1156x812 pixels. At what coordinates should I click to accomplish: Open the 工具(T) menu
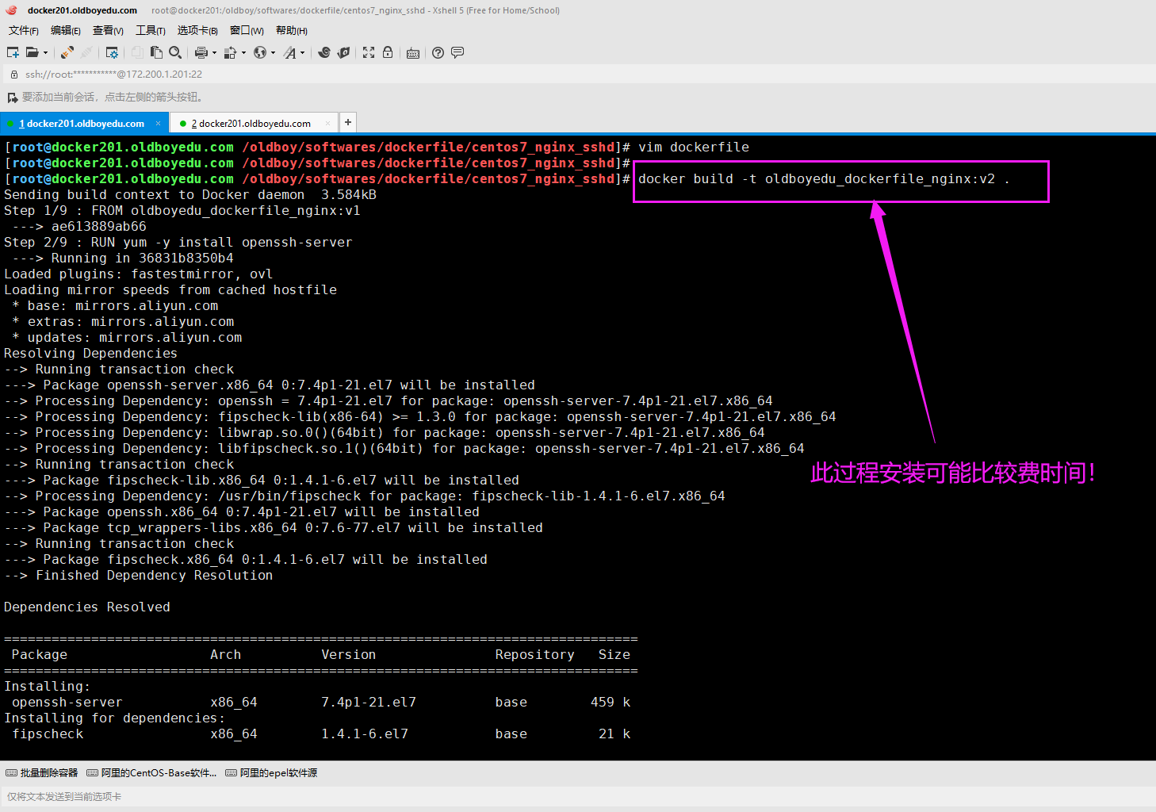(150, 30)
